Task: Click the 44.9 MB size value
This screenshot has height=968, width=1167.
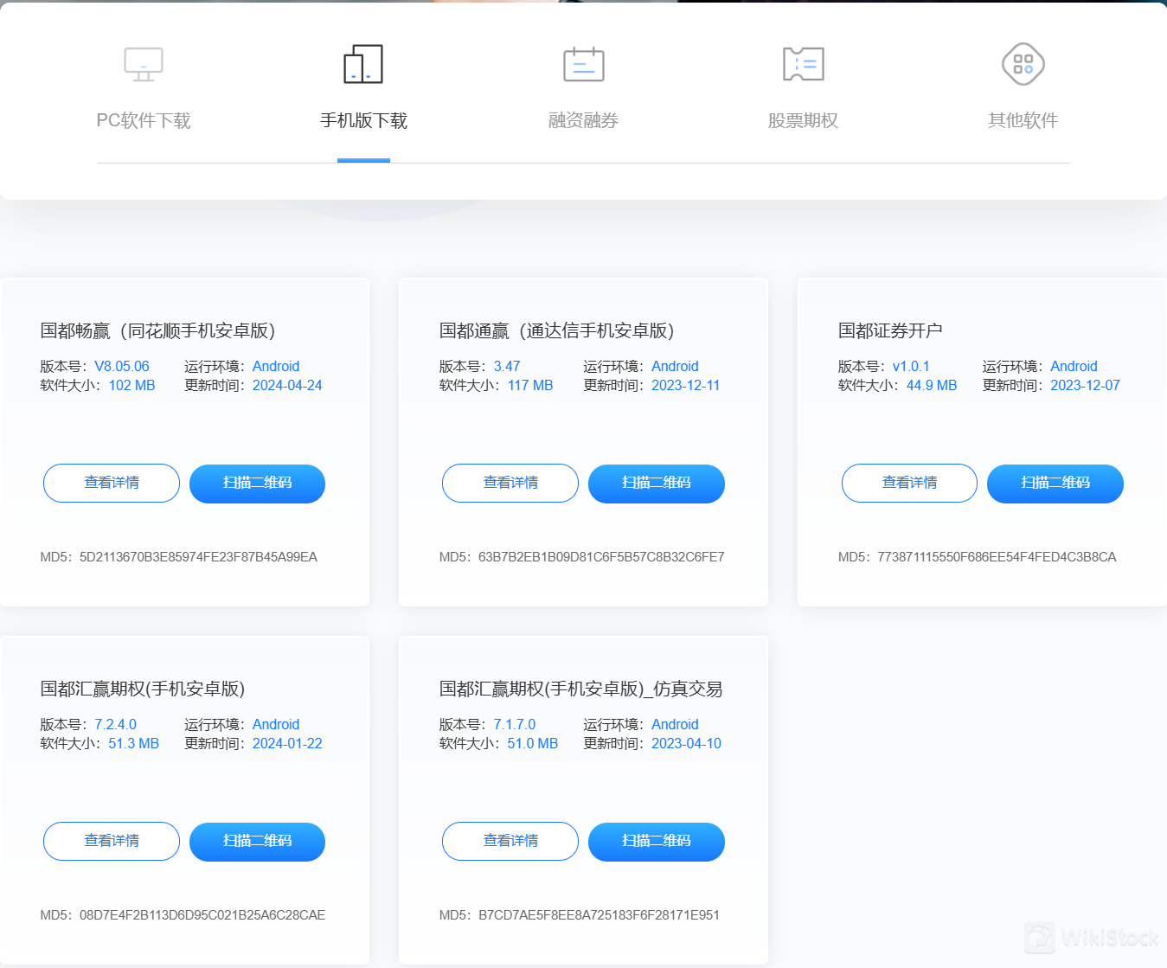Action: click(x=932, y=385)
